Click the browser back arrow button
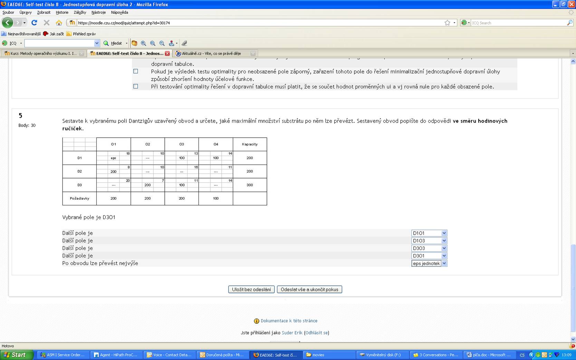 click(7, 23)
